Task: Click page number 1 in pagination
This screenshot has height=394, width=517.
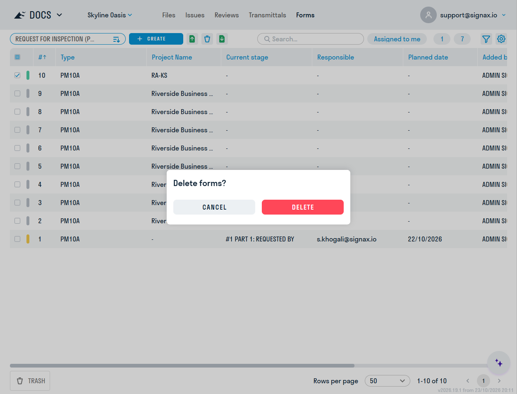Action: (x=483, y=381)
